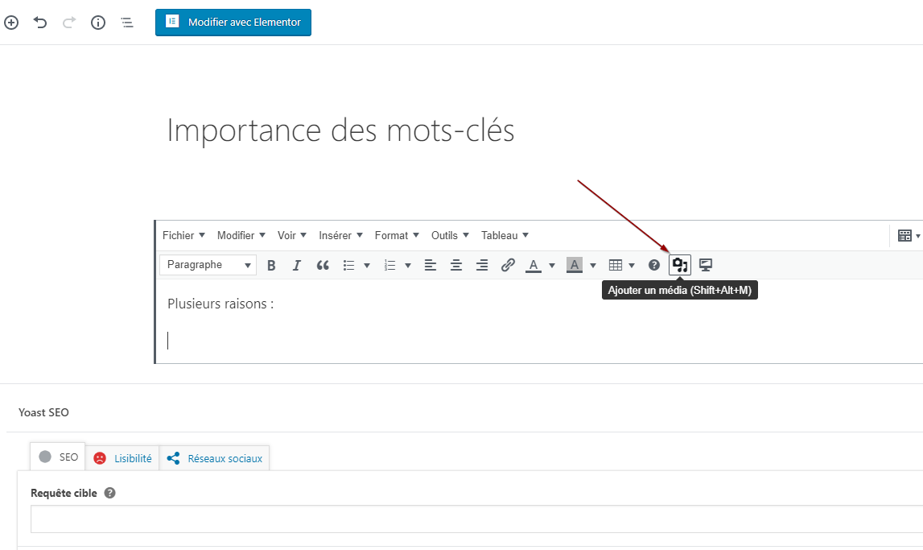Open the Insérer menu
Image resolution: width=923 pixels, height=550 pixels.
tap(340, 235)
